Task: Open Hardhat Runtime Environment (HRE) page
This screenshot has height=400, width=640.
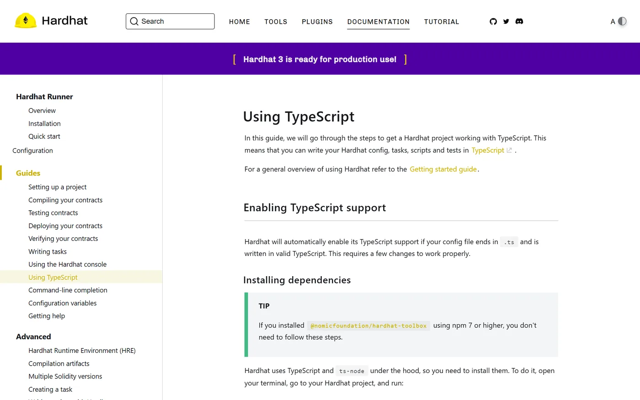Action: pyautogui.click(x=82, y=351)
